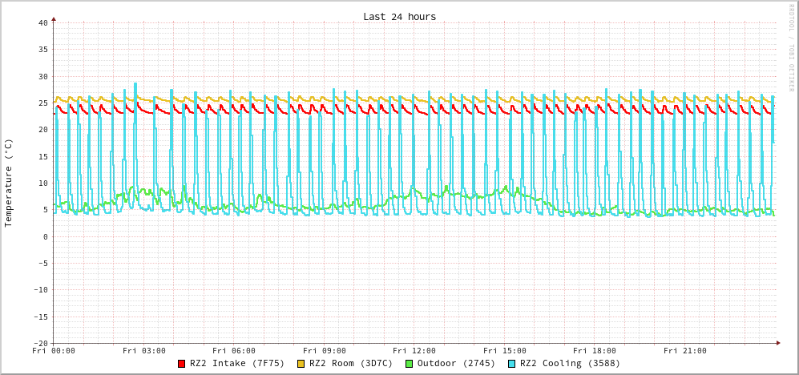Click the 20 value on temperature axis
The image size is (799, 375).
click(x=42, y=130)
